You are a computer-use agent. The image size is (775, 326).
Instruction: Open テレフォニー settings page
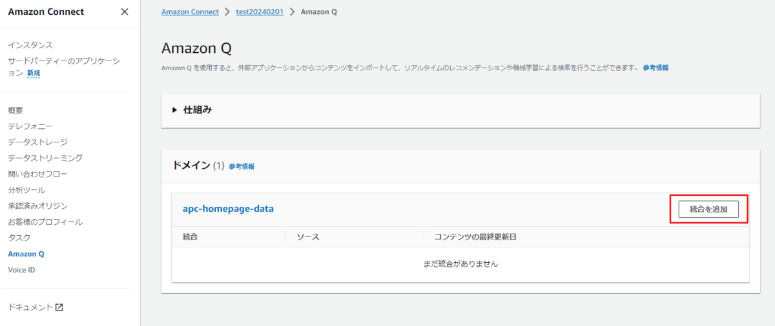point(30,126)
